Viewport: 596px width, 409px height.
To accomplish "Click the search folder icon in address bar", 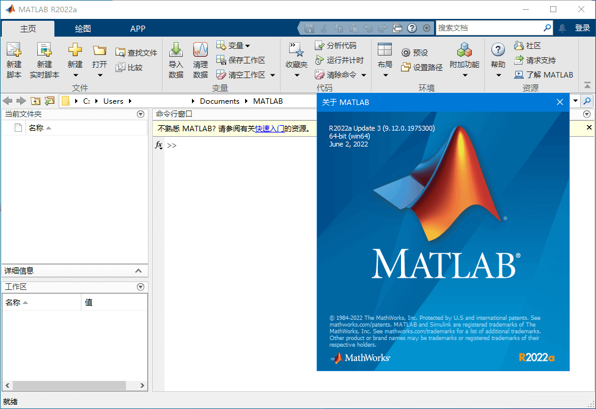I will 587,101.
